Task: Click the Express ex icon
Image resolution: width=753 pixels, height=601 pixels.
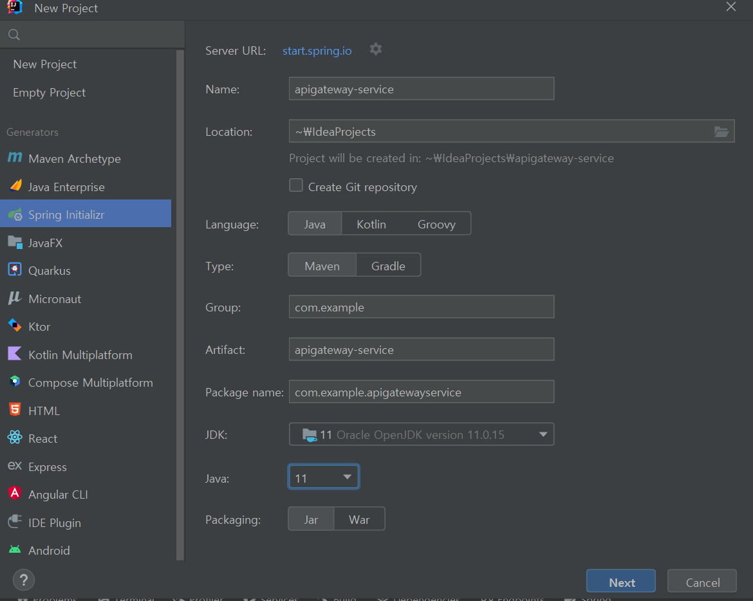Action: (x=15, y=466)
